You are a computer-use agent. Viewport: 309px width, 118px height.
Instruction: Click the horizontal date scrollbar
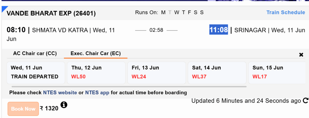point(129,86)
